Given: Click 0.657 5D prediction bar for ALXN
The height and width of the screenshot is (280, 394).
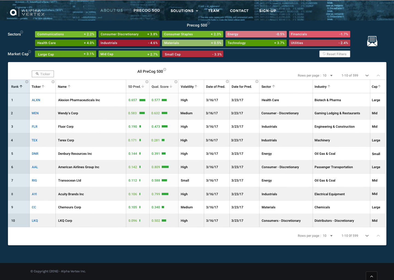Looking at the screenshot, I should pos(142,100).
